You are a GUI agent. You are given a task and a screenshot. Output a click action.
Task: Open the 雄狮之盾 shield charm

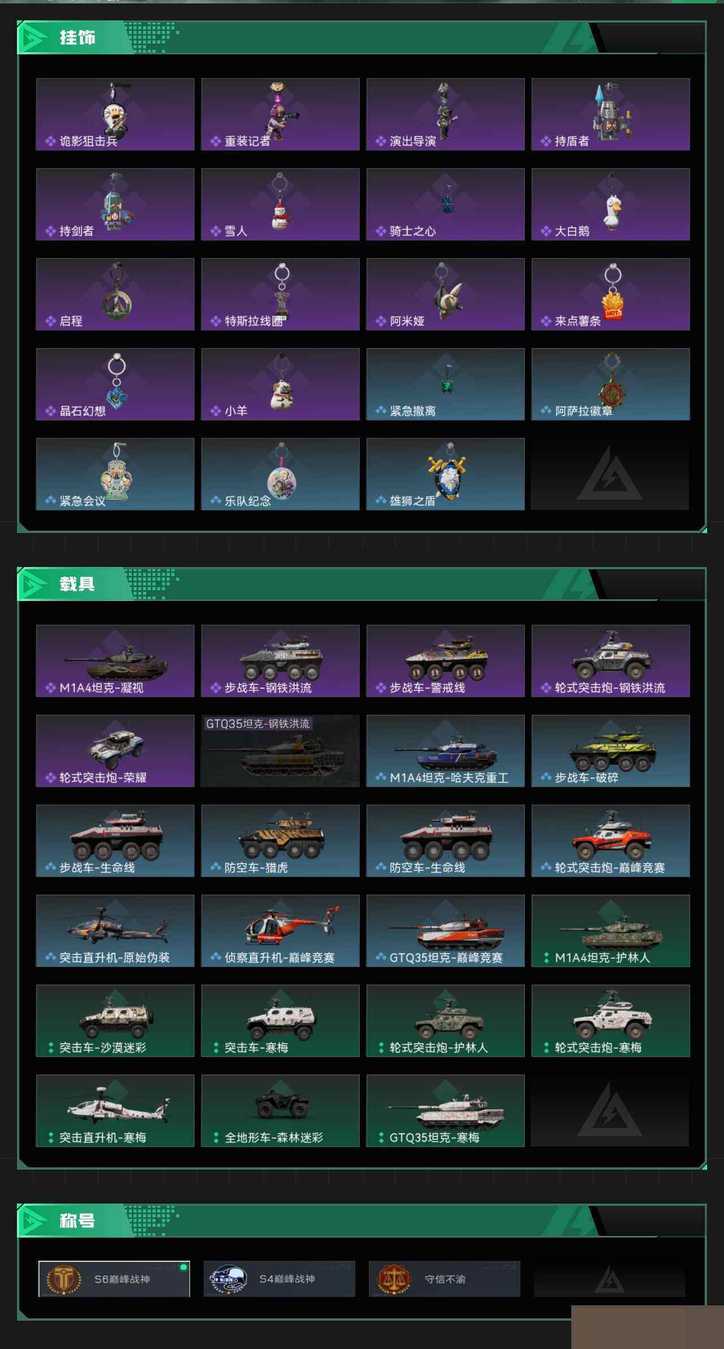pyautogui.click(x=446, y=474)
